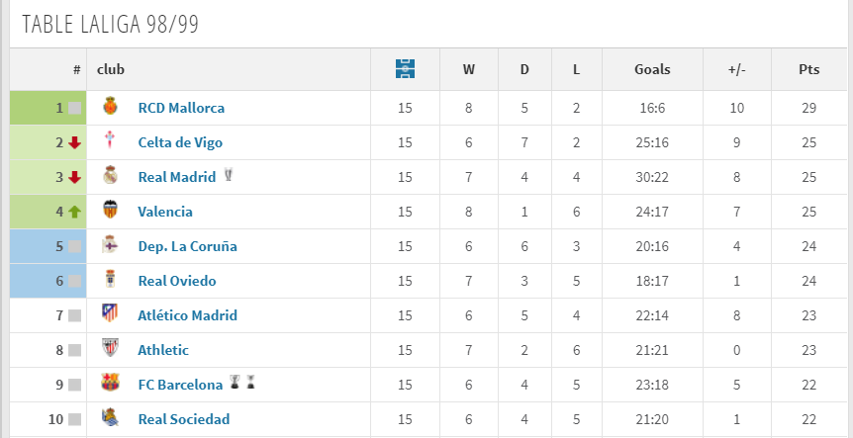Click the Real Sociedad crest icon

tap(110, 418)
